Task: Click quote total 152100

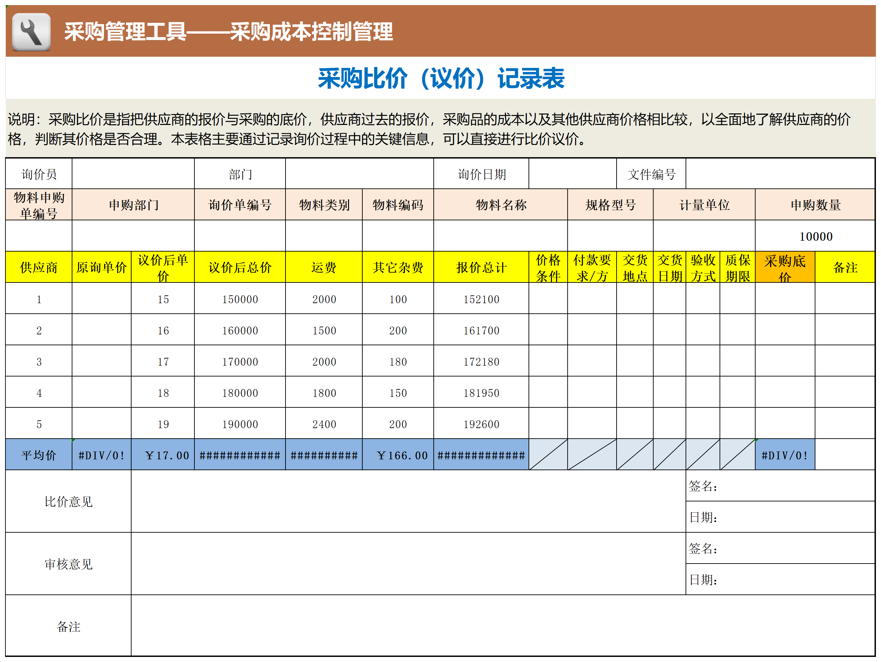Action: (x=482, y=299)
